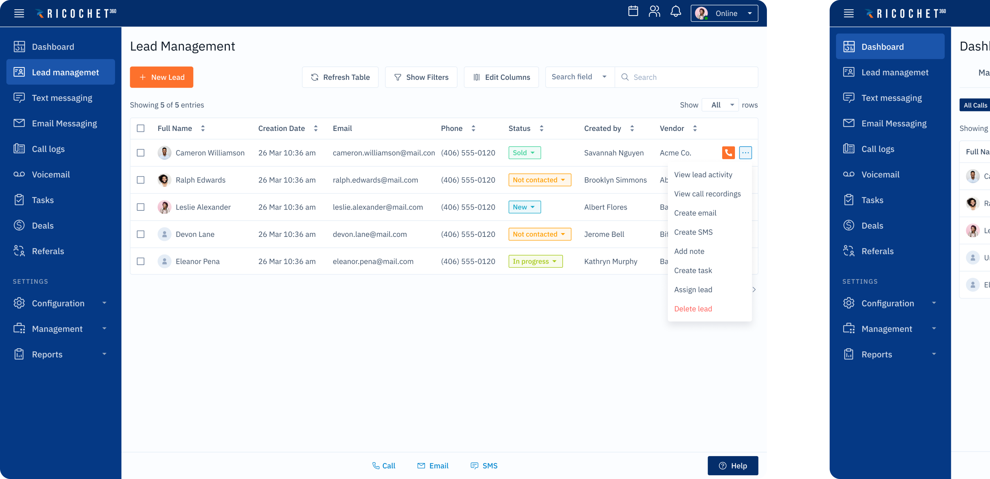
Task: Click the New Lead button
Action: 162,77
